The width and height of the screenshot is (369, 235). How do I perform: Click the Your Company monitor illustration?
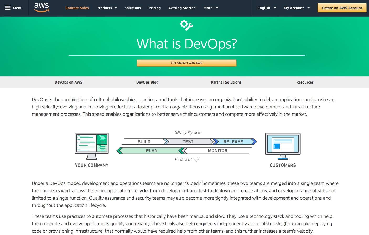pyautogui.click(x=92, y=146)
